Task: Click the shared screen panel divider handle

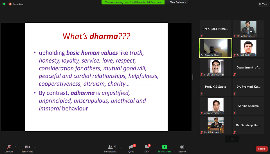Action: point(193,77)
